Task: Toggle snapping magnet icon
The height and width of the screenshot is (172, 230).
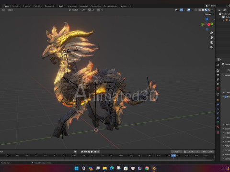Action: [x=90, y=10]
